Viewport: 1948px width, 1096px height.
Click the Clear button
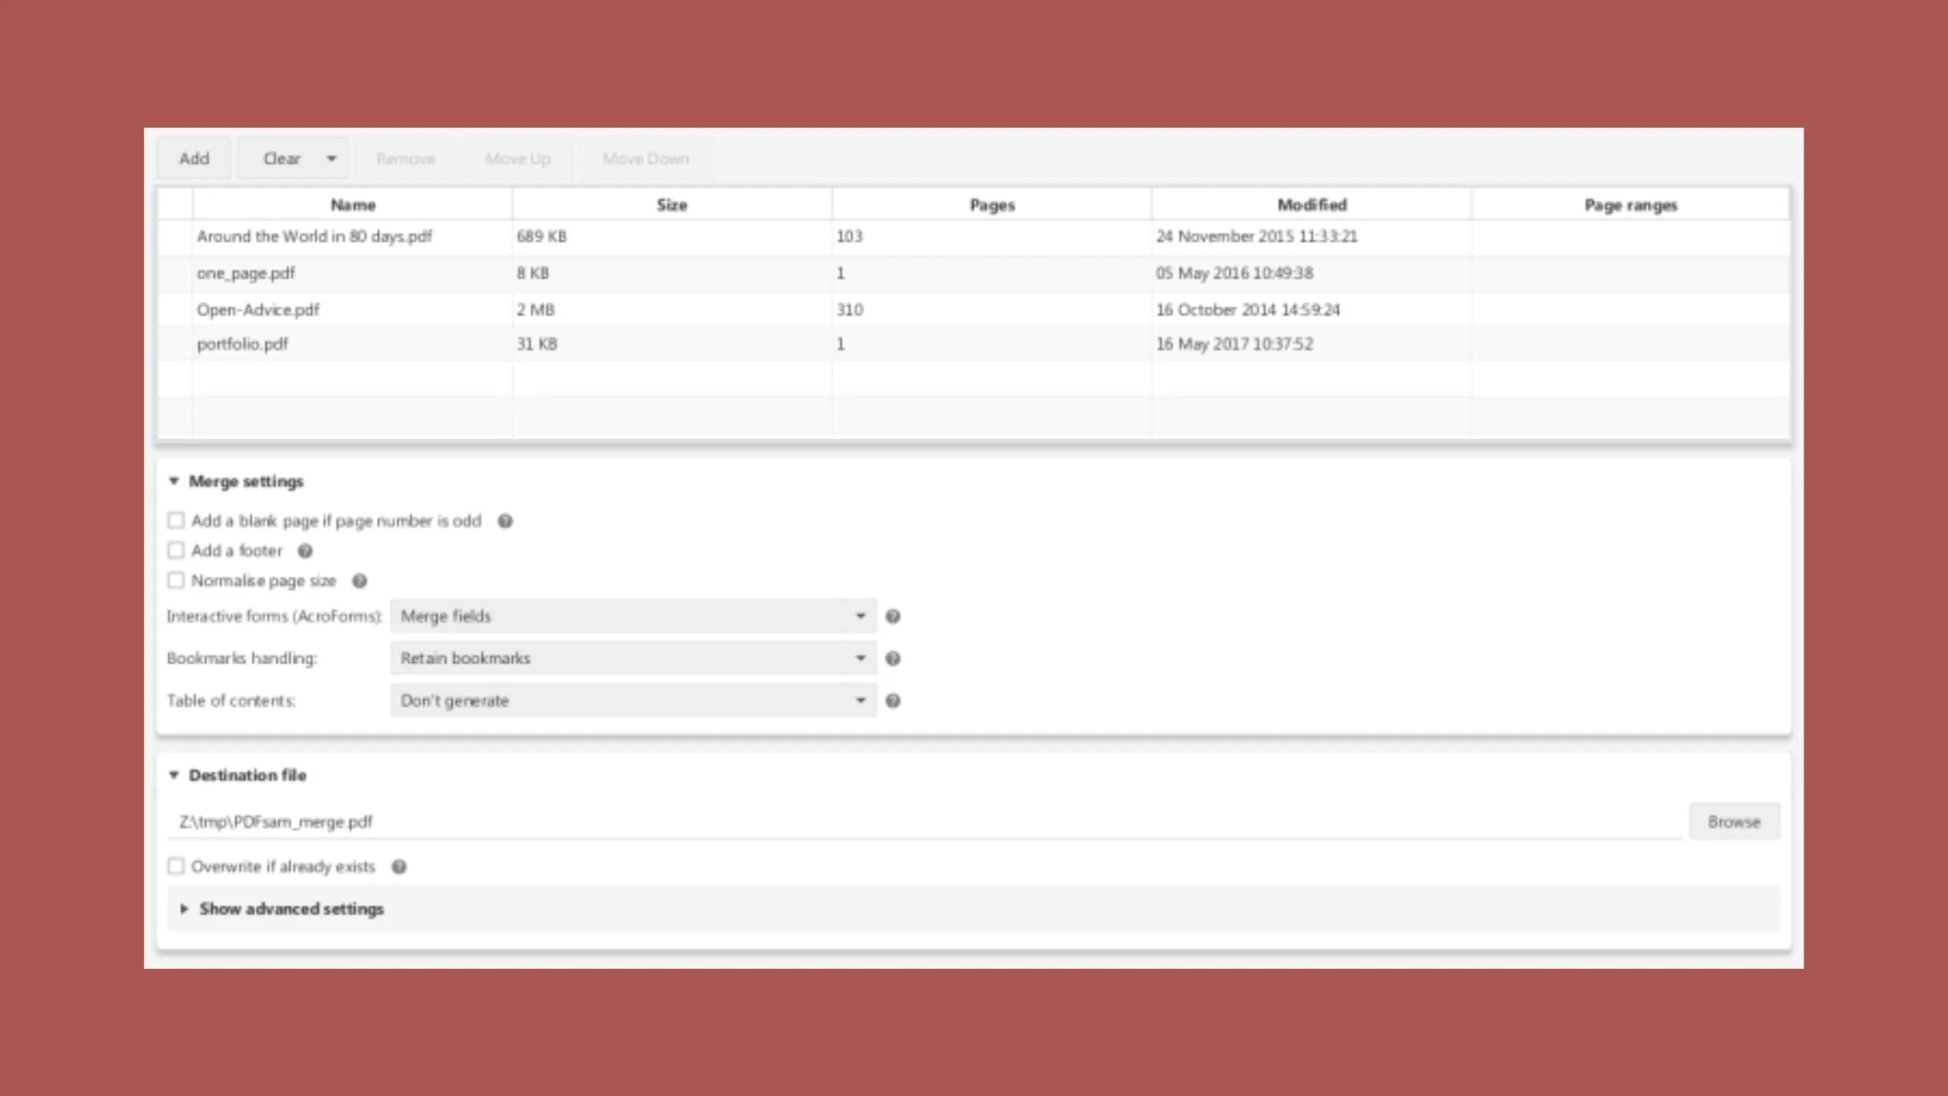[x=282, y=159]
